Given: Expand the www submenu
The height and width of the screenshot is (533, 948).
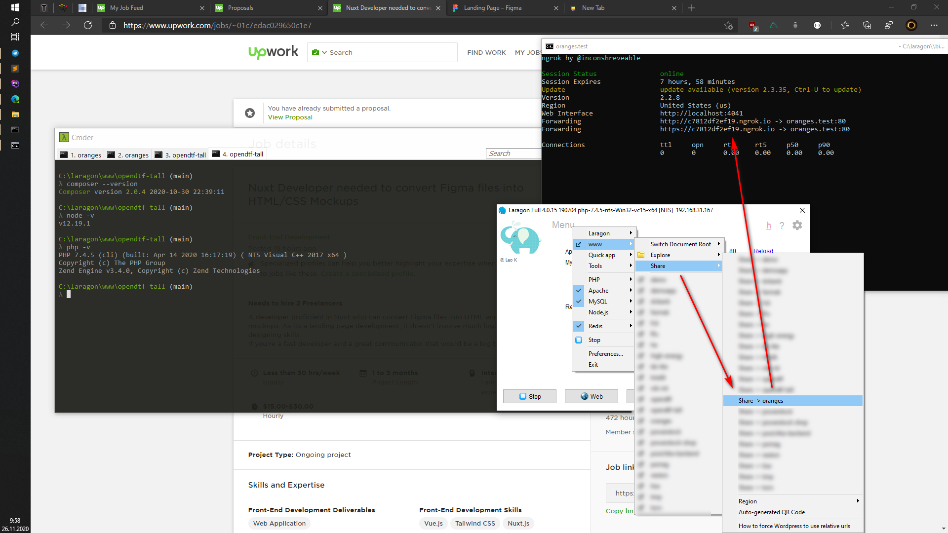Looking at the screenshot, I should point(603,244).
